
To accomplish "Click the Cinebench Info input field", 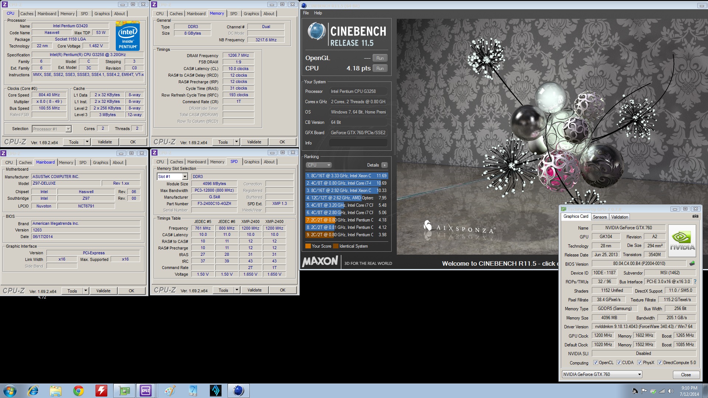I will coord(358,143).
